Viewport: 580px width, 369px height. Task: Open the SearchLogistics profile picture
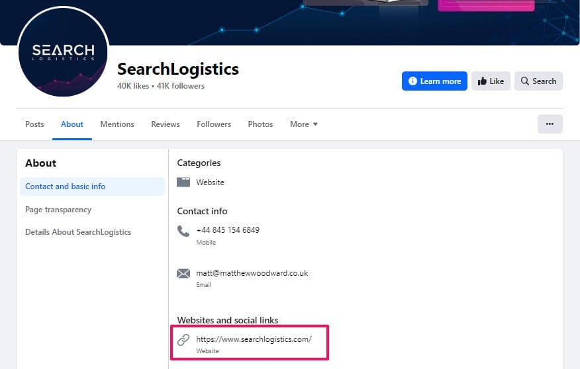(x=63, y=52)
